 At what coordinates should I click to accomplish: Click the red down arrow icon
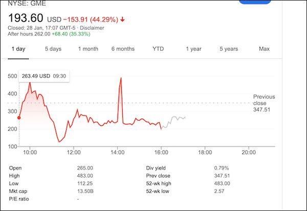point(123,19)
